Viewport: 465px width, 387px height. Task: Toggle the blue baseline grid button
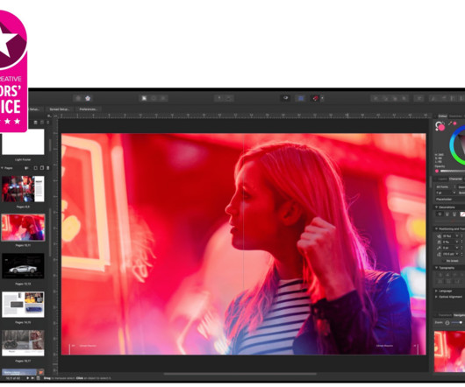point(301,98)
